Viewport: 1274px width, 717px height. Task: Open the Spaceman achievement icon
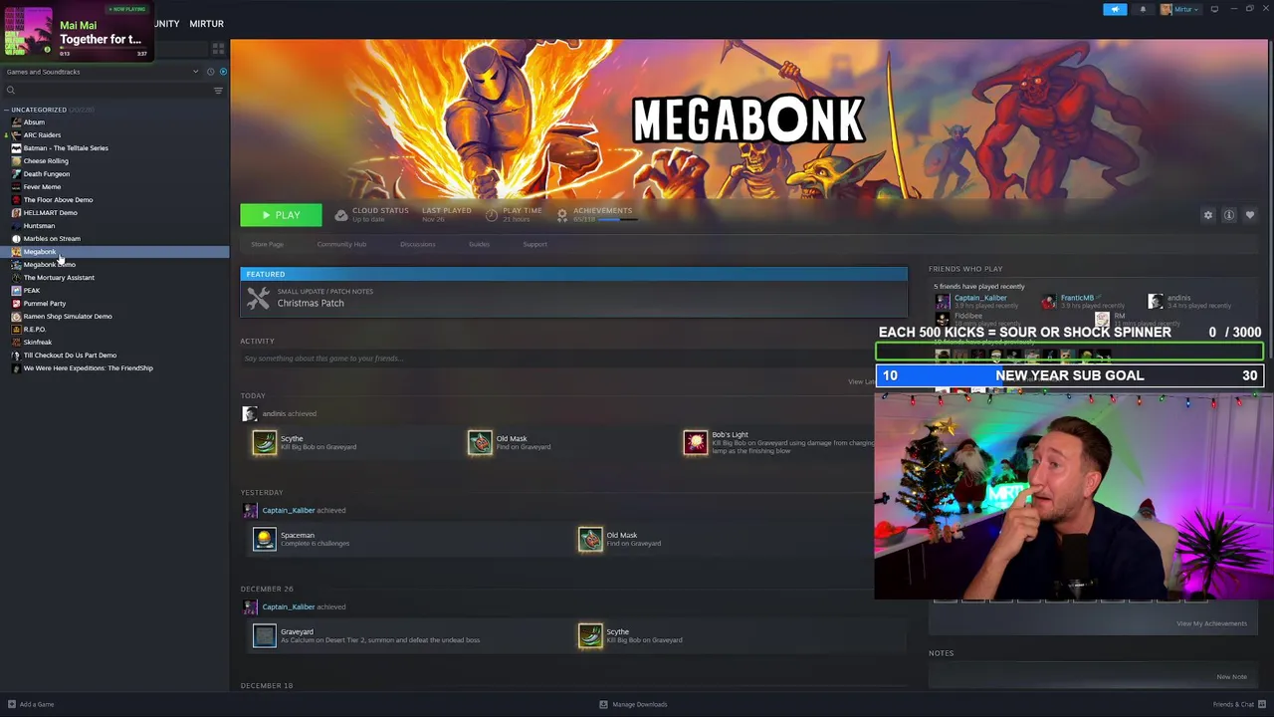[x=264, y=539]
